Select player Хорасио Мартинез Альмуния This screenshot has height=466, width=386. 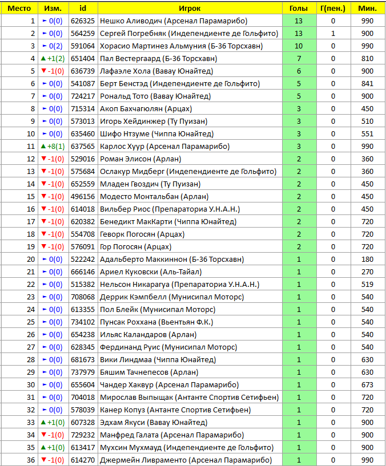point(152,46)
